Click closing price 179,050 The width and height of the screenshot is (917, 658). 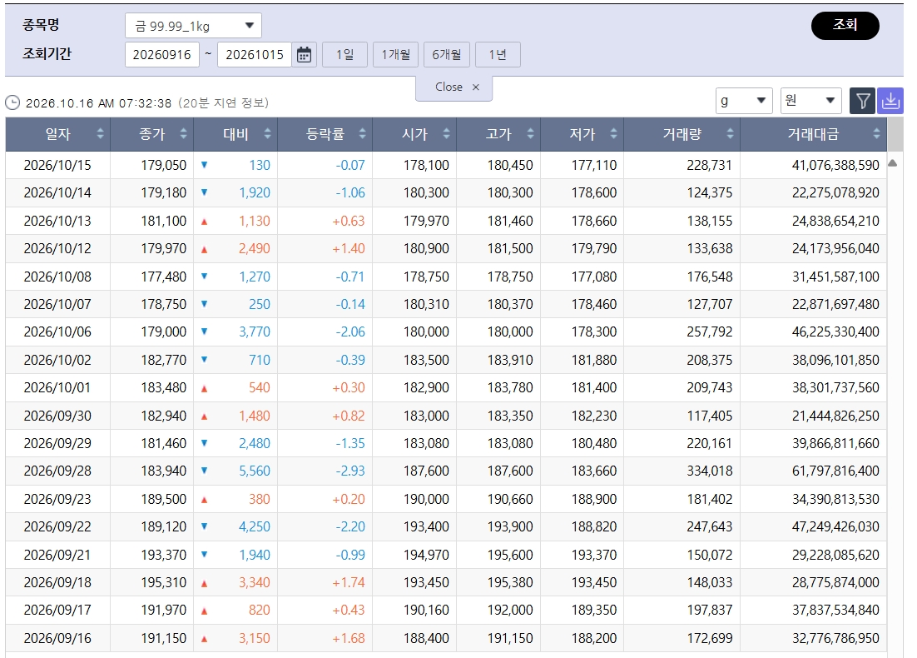164,165
